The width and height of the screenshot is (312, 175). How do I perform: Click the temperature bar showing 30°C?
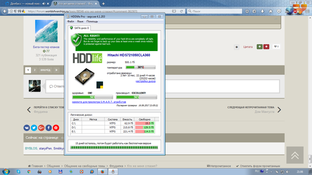click(140, 67)
